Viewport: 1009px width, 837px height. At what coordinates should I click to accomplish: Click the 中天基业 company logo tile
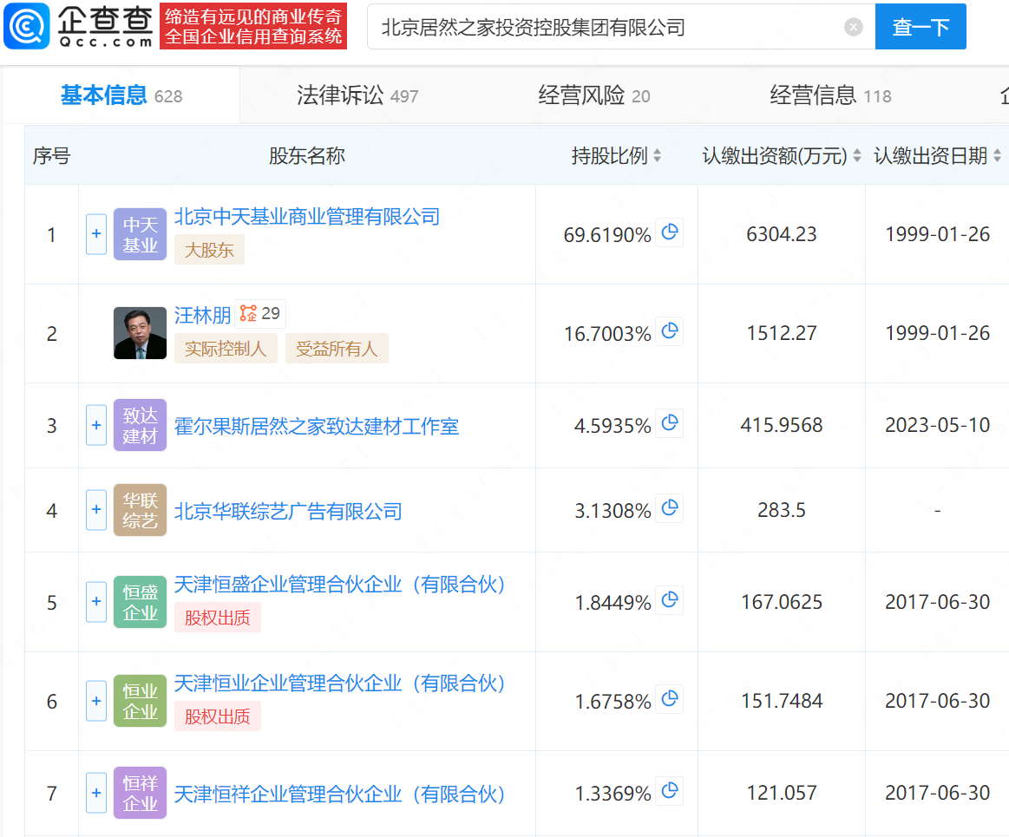coord(141,234)
